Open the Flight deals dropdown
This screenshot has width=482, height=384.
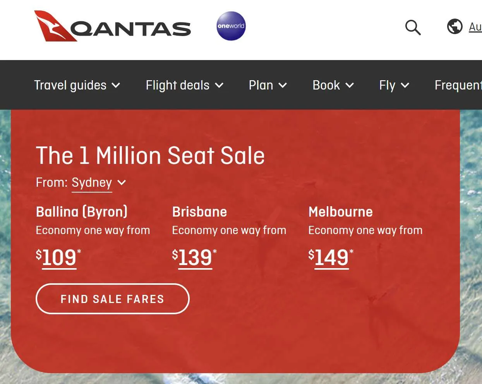click(185, 85)
